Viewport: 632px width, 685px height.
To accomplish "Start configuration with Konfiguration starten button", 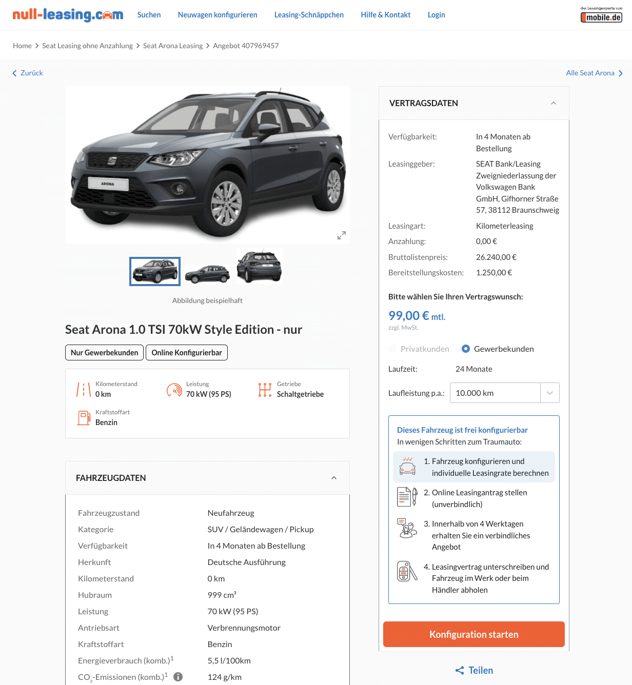I will coord(474,634).
